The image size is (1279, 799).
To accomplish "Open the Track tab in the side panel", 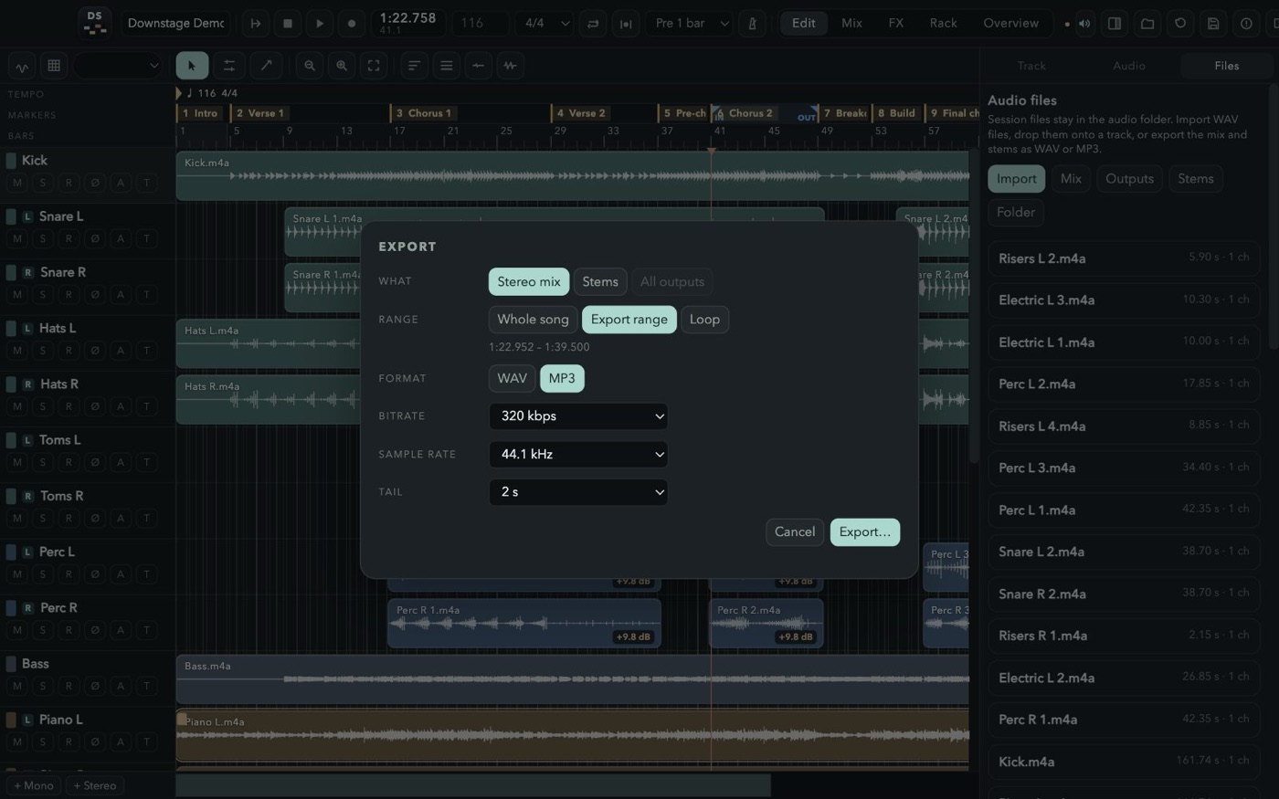I will tap(1031, 66).
